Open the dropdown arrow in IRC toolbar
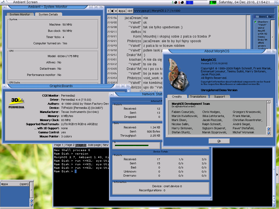The height and width of the screenshot is (209, 279). click(116, 11)
